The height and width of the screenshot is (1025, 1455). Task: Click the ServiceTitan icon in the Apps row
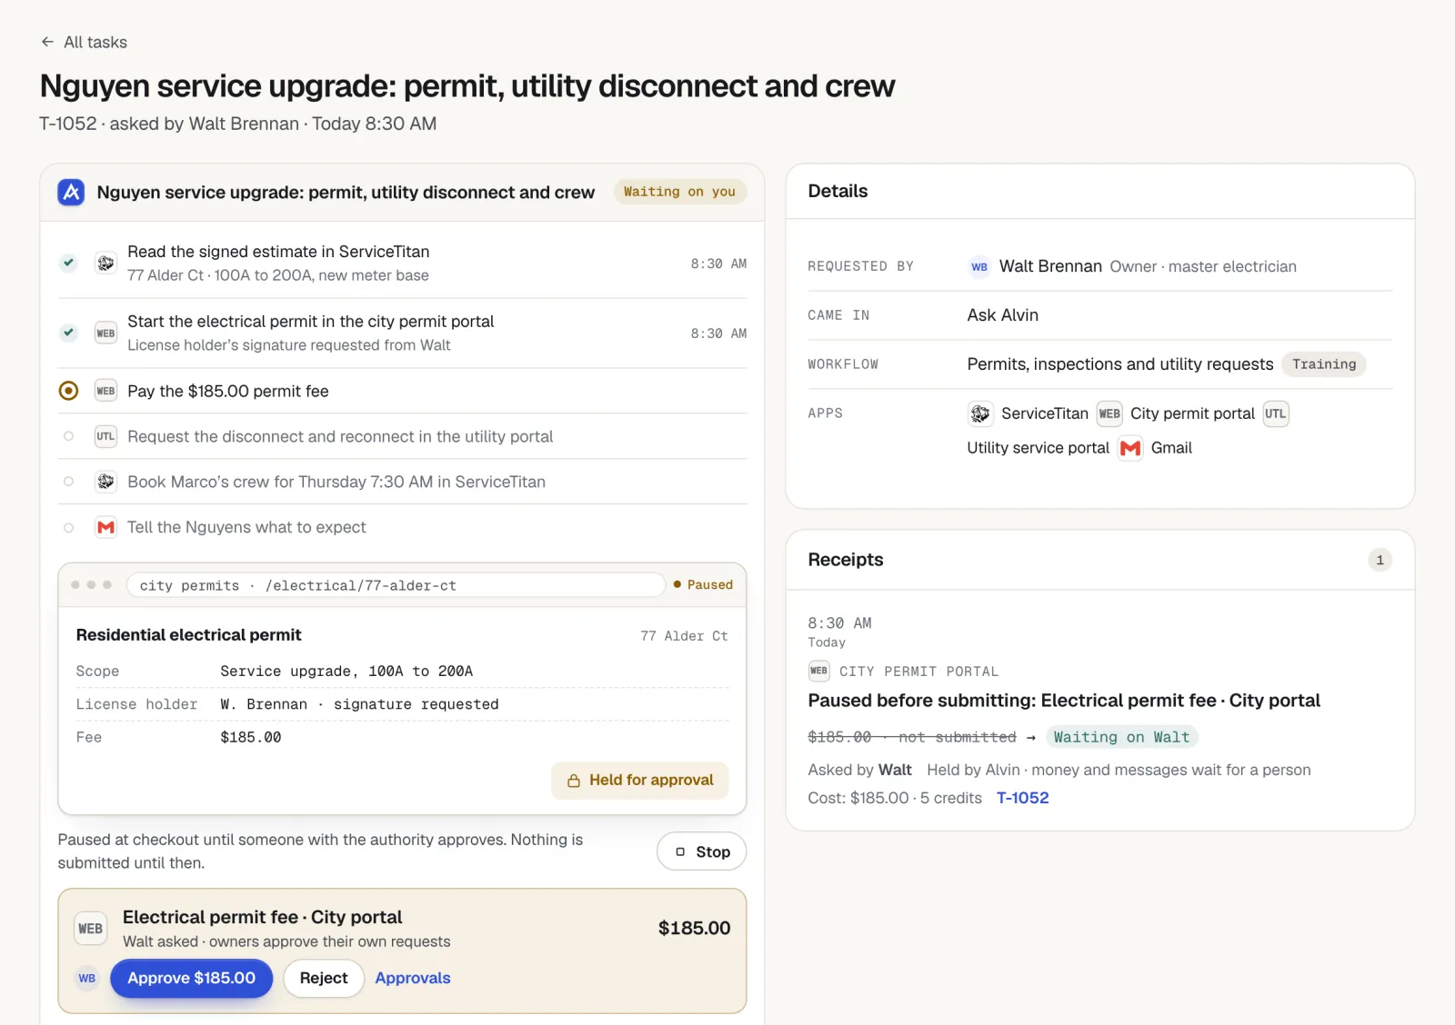click(979, 413)
